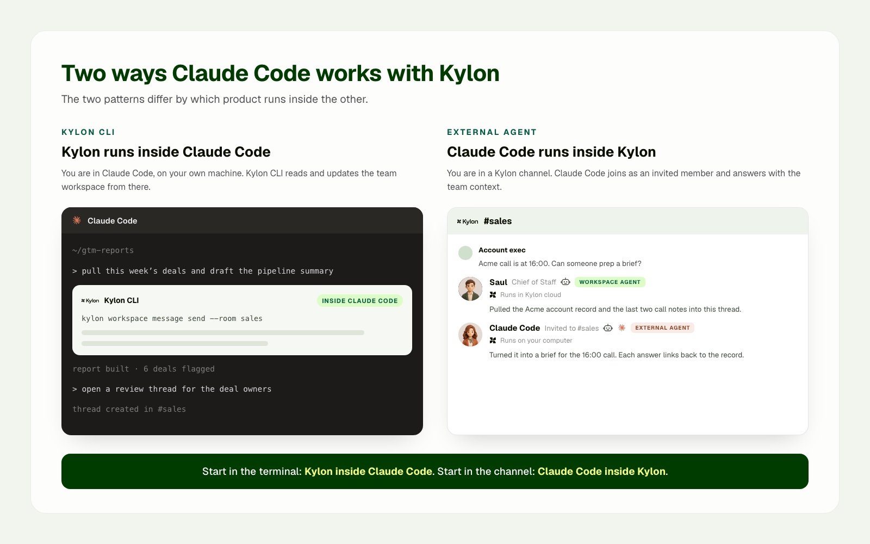Image resolution: width=870 pixels, height=544 pixels.
Task: Click the WORKSPACE AGENT badge
Action: tap(610, 282)
